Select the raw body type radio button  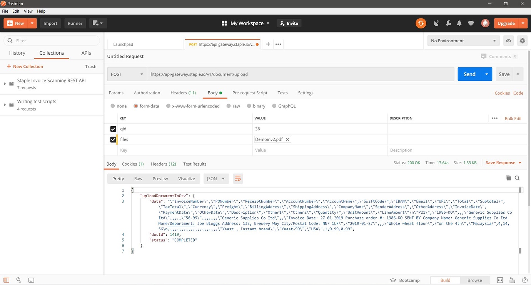(x=229, y=106)
